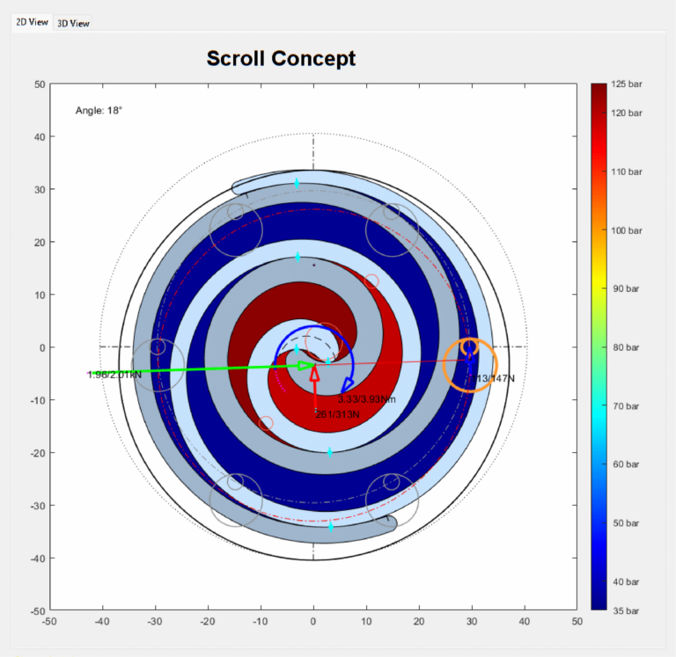Click the 125 bar end of the colorbar
The image size is (676, 657).
click(599, 86)
